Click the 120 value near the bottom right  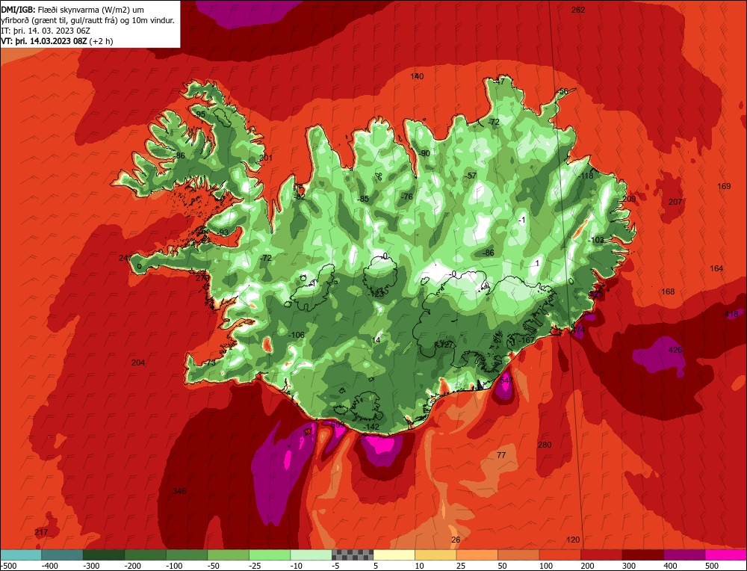coord(573,540)
